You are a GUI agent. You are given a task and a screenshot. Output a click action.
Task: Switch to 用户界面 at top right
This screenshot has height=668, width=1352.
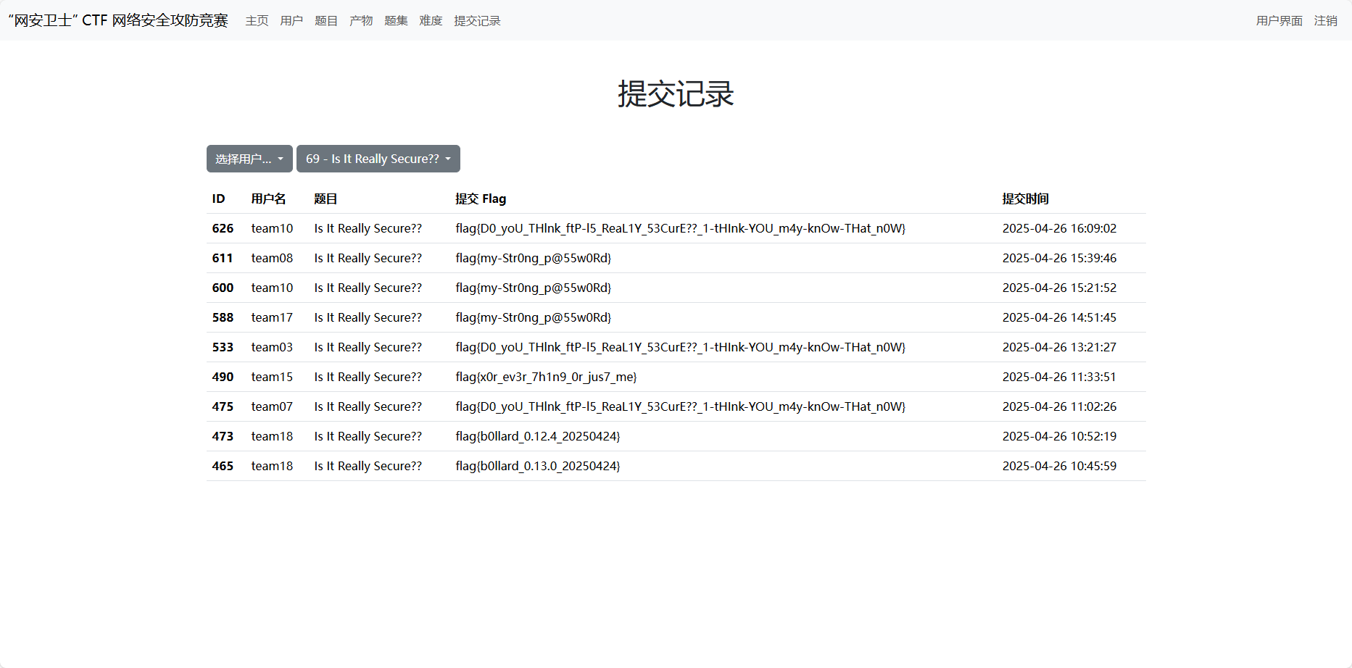click(x=1279, y=21)
